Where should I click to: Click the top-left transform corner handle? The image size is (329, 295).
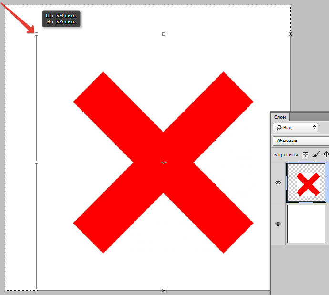[x=37, y=34]
